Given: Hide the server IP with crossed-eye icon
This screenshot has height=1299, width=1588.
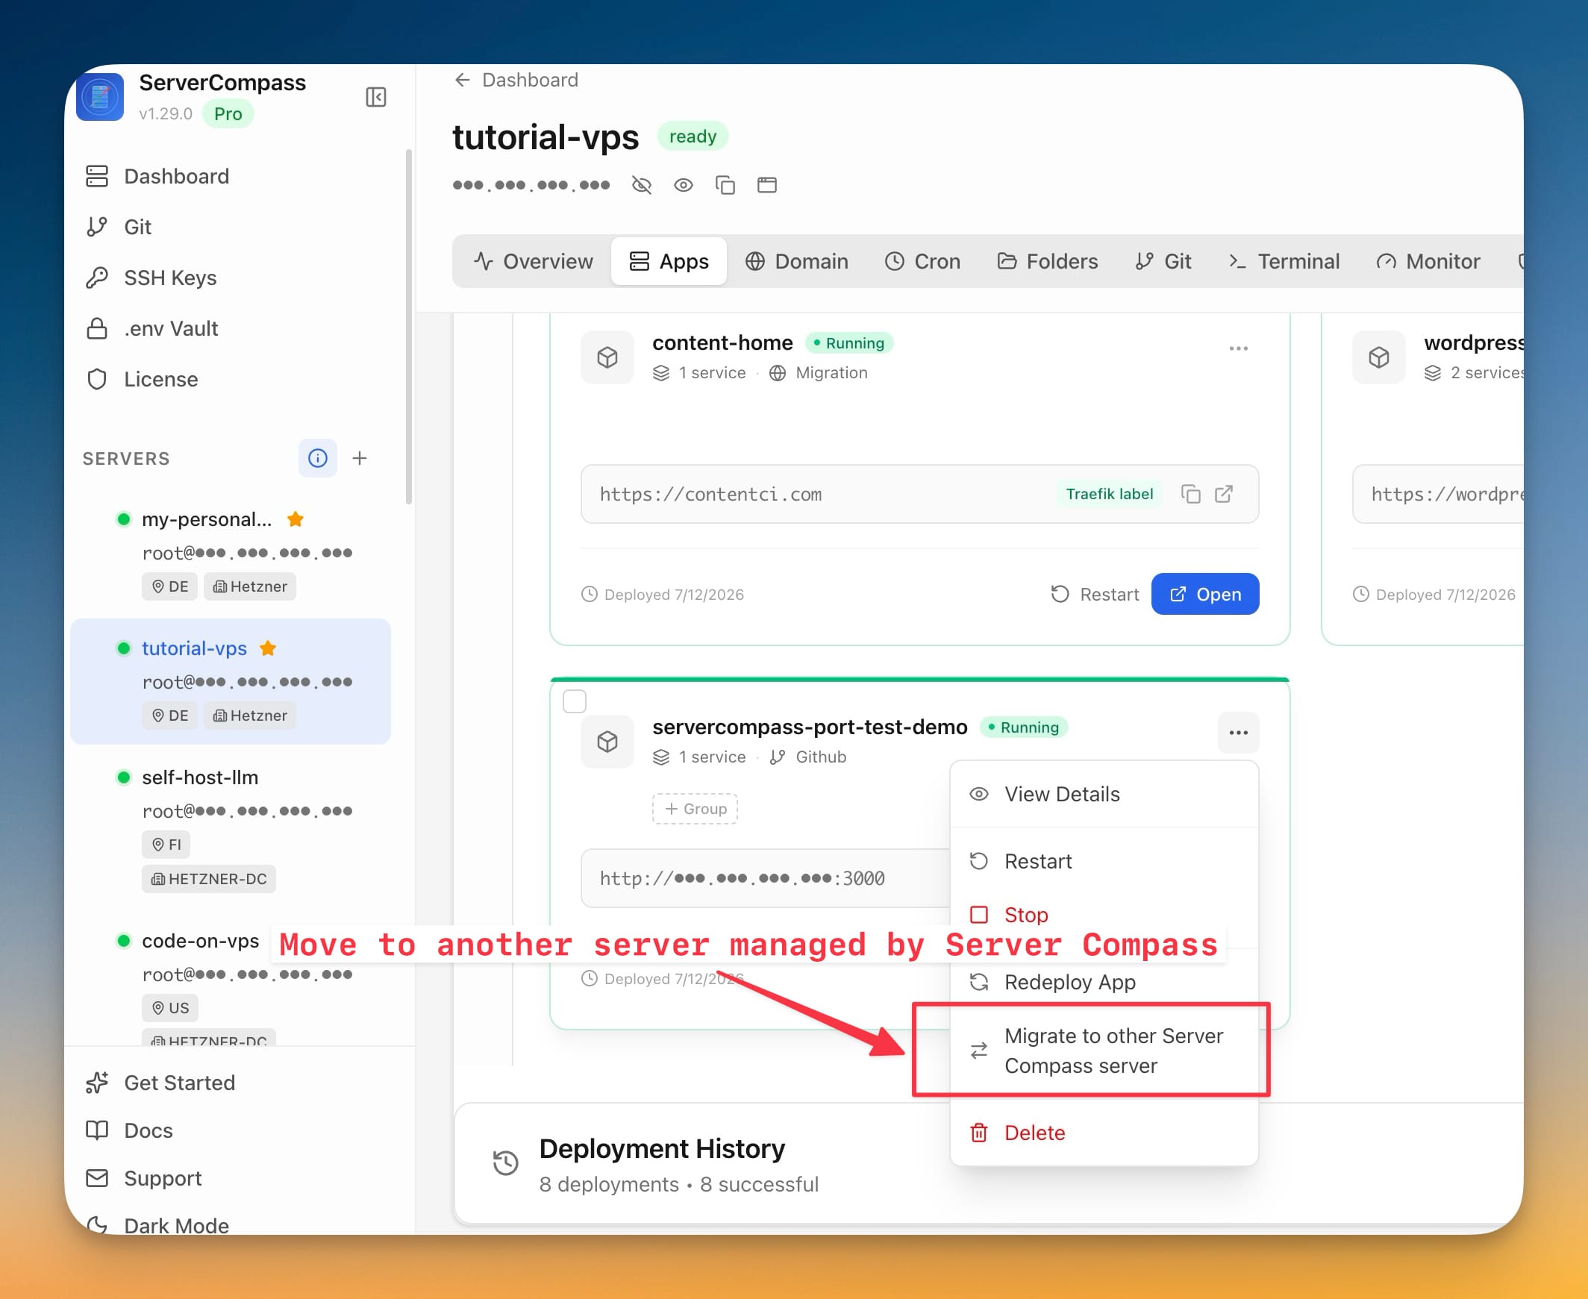Looking at the screenshot, I should (x=641, y=185).
